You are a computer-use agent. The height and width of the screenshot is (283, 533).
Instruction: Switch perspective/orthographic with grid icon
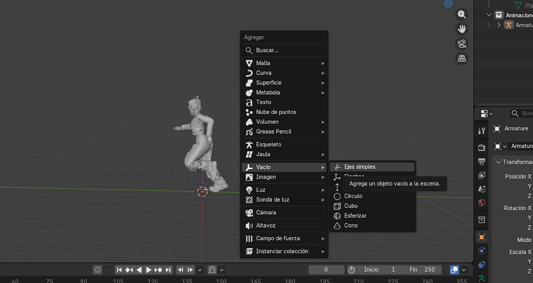(x=462, y=58)
